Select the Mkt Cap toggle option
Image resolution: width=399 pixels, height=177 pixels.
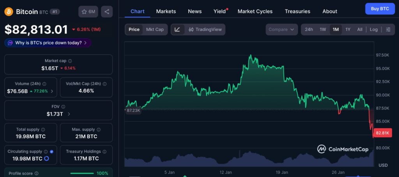click(155, 30)
